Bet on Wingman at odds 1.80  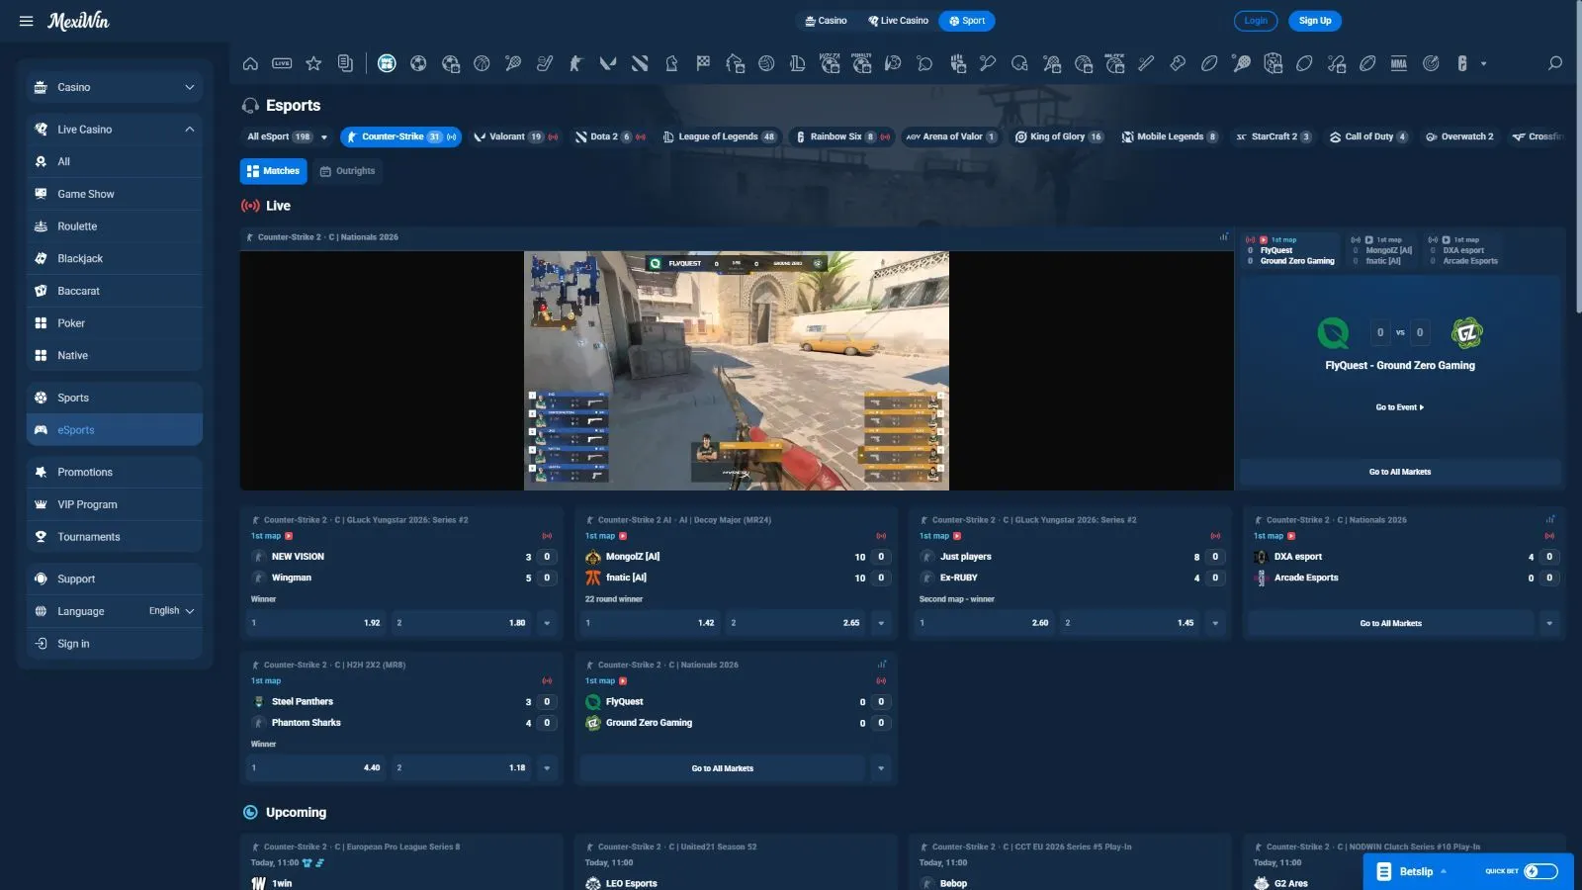pyautogui.click(x=462, y=623)
